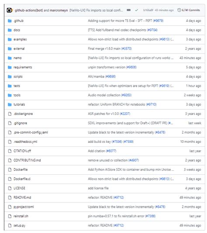The image size is (207, 233).
Task: Open pull request #9679 link
Action: (x=158, y=20)
